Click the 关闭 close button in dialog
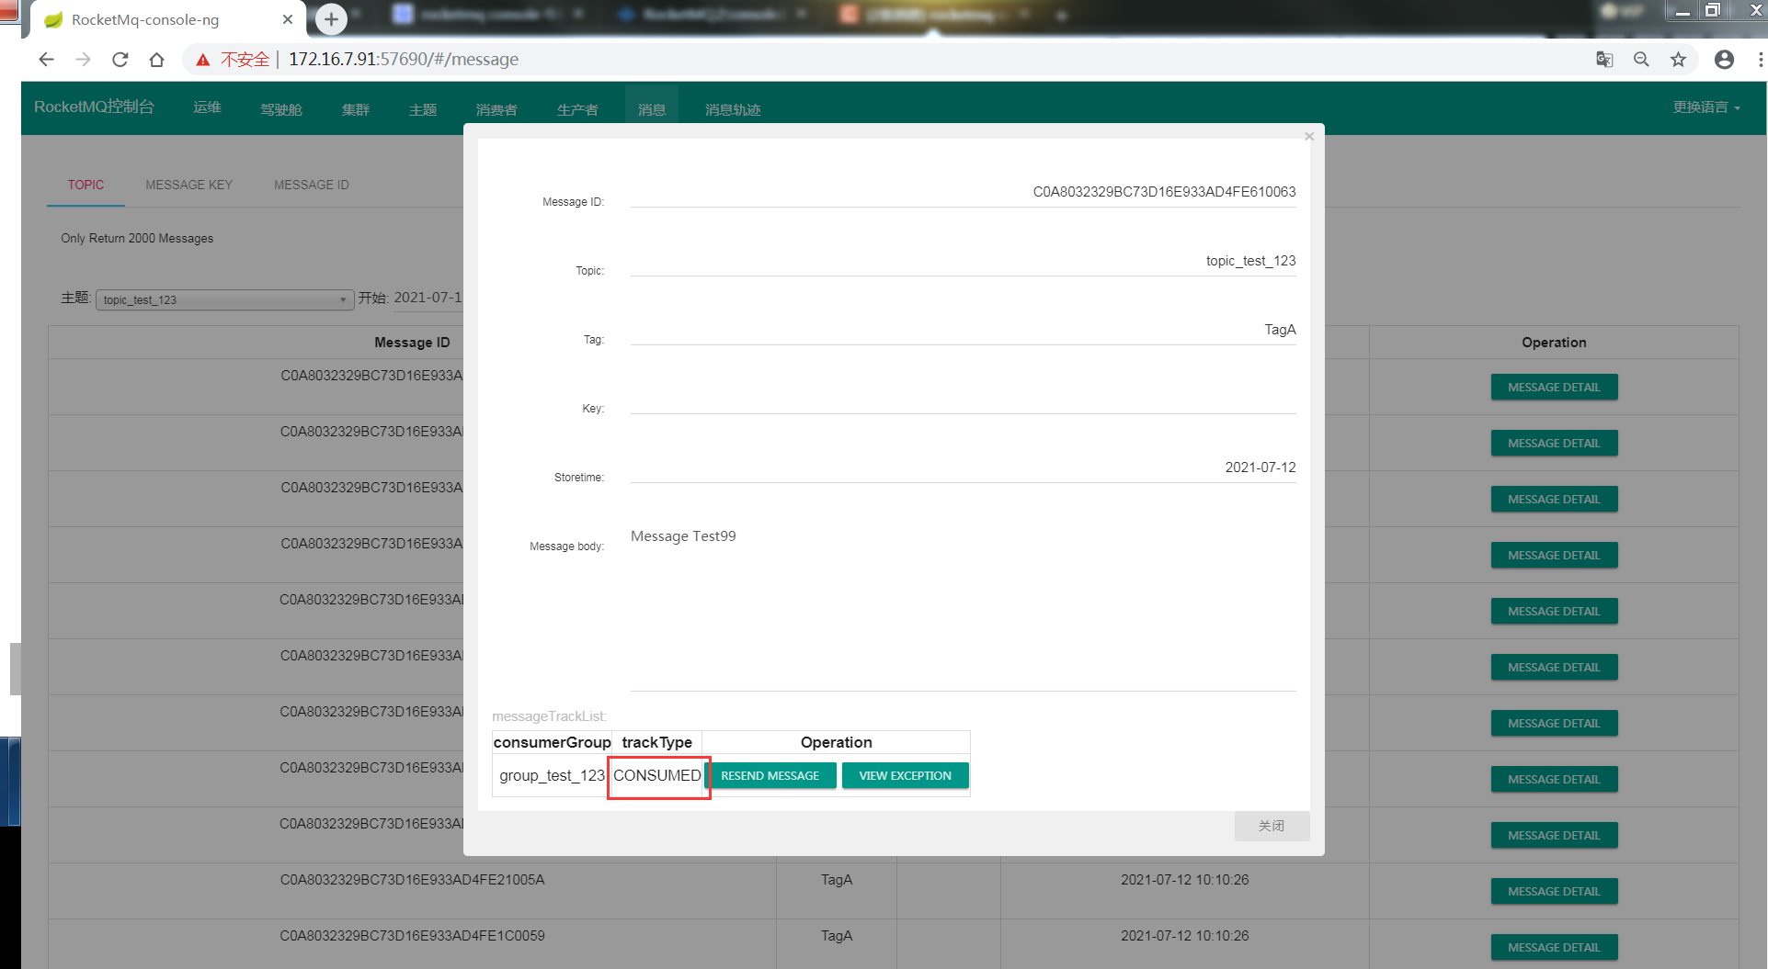Image resolution: width=1768 pixels, height=969 pixels. (x=1272, y=826)
